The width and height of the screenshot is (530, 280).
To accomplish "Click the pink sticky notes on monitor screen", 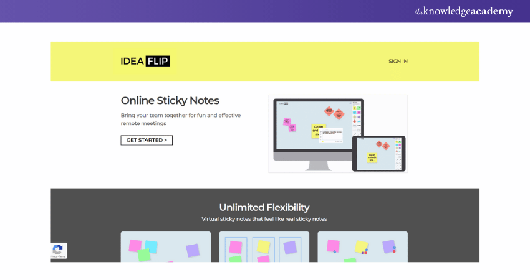I will pyautogui.click(x=289, y=124).
